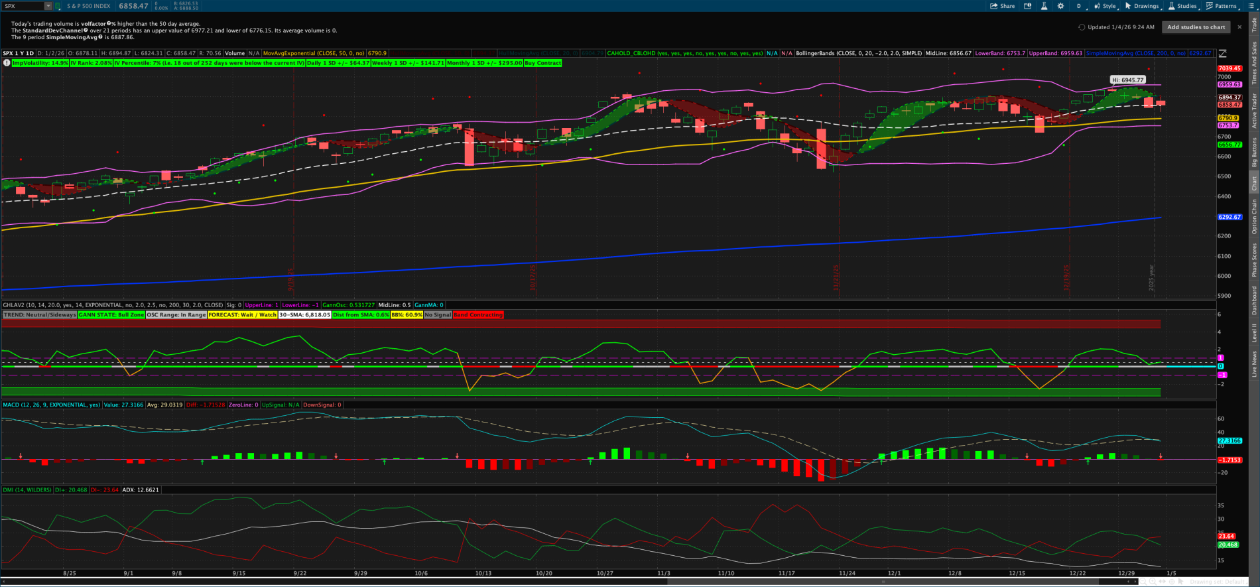Image resolution: width=1260 pixels, height=587 pixels.
Task: Open the SPX symbol dropdown arrow
Action: (48, 6)
